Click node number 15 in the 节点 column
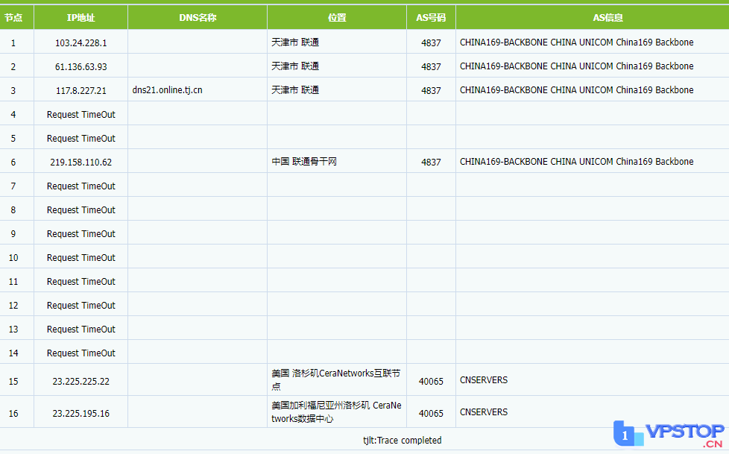729x454 pixels. click(x=13, y=382)
